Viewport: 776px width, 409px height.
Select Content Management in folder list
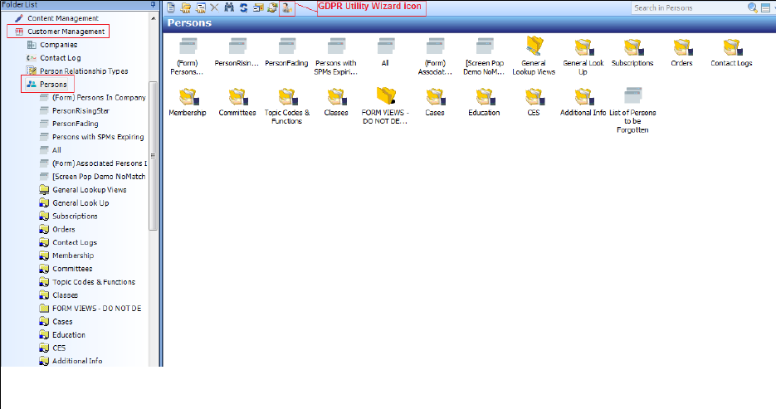63,18
